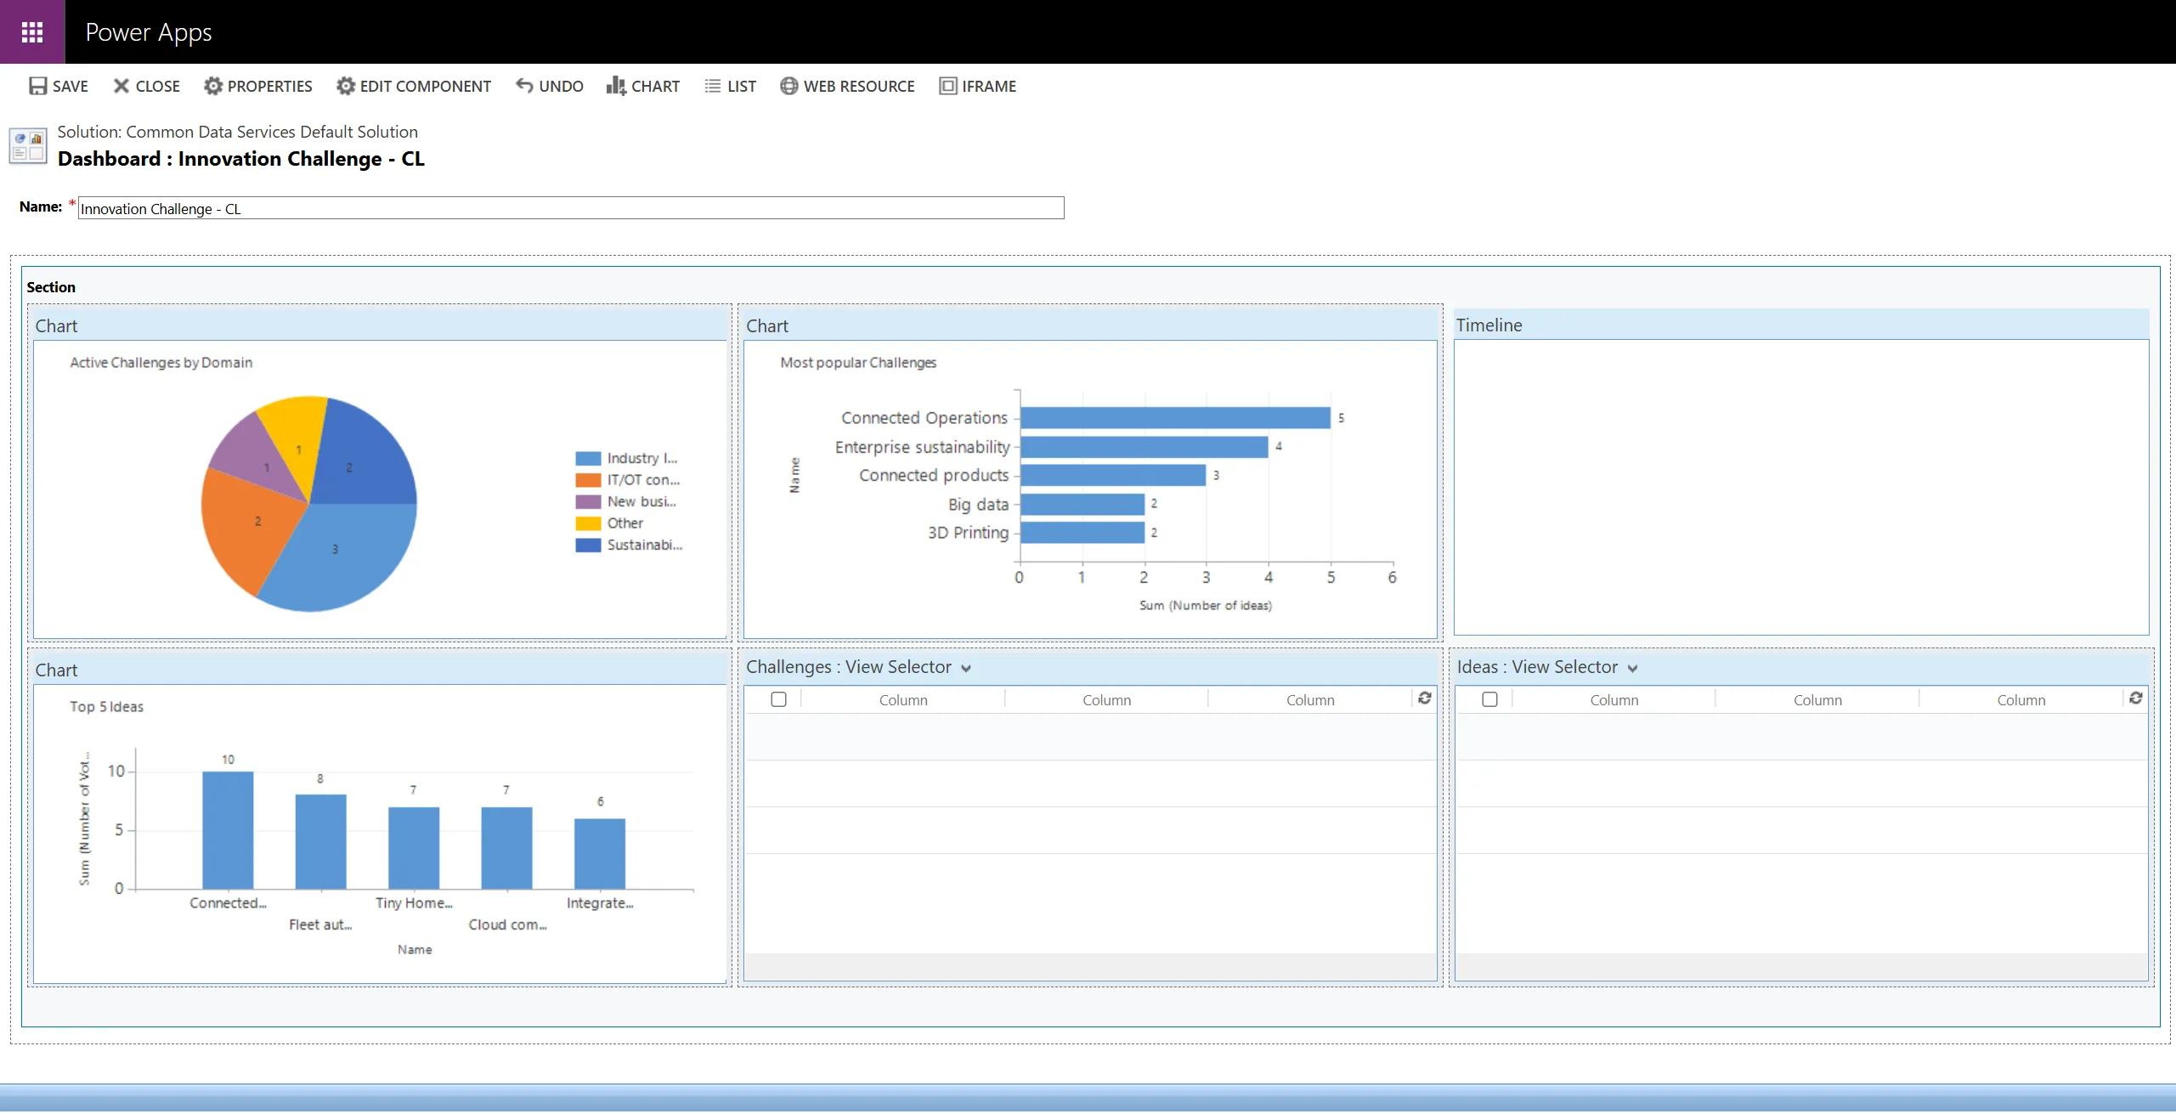
Task: Add a Web Resource via globe icon
Action: 788,86
